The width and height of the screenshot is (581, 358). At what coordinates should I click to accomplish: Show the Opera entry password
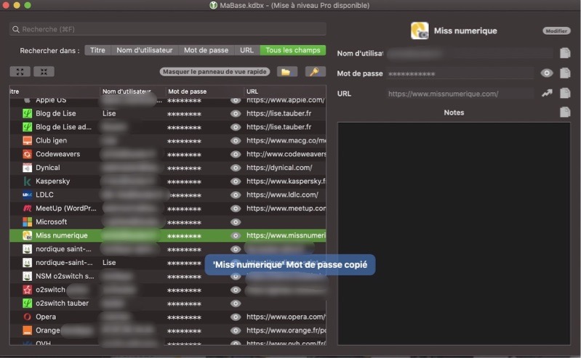(235, 317)
